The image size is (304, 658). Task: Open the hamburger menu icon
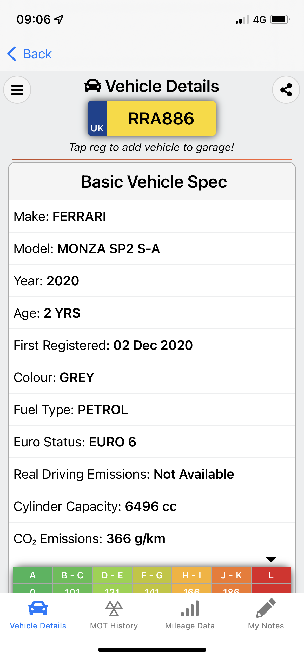pyautogui.click(x=17, y=90)
